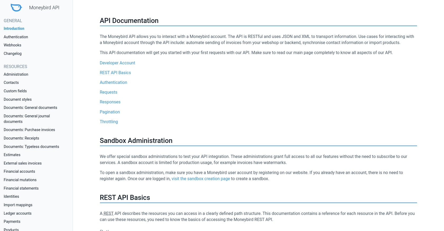Jump to the Requests section link
The width and height of the screenshot is (444, 231).
tap(108, 92)
